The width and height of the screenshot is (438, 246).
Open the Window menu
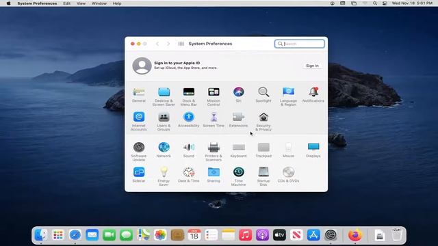click(x=99, y=3)
